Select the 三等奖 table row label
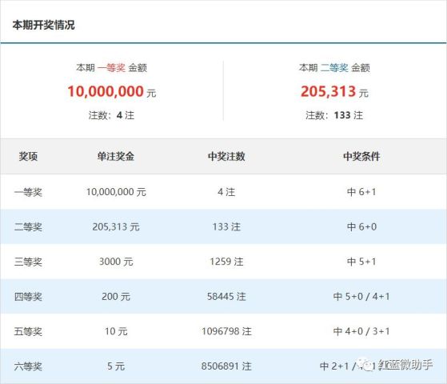Viewport: 447px width, 384px height. click(x=28, y=262)
